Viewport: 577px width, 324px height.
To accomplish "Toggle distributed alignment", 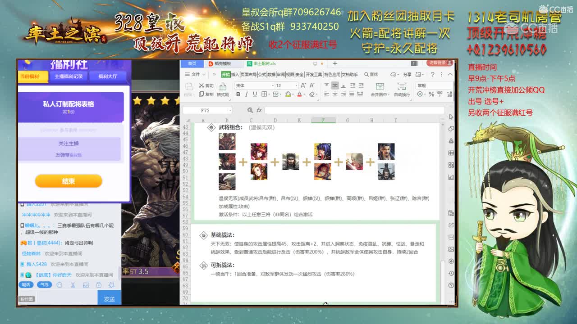I will point(361,94).
